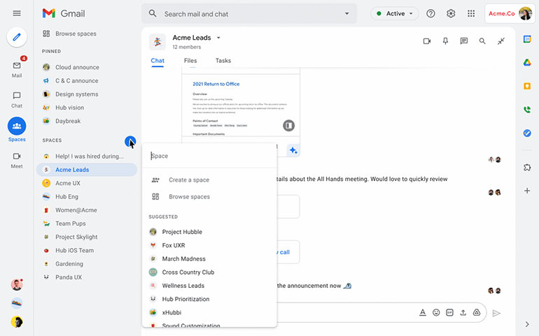Switch to the Files tab
The width and height of the screenshot is (539, 336).
pos(190,61)
